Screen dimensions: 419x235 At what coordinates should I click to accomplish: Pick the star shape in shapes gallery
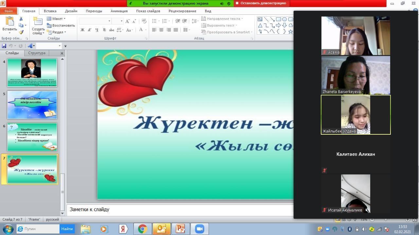[290, 32]
